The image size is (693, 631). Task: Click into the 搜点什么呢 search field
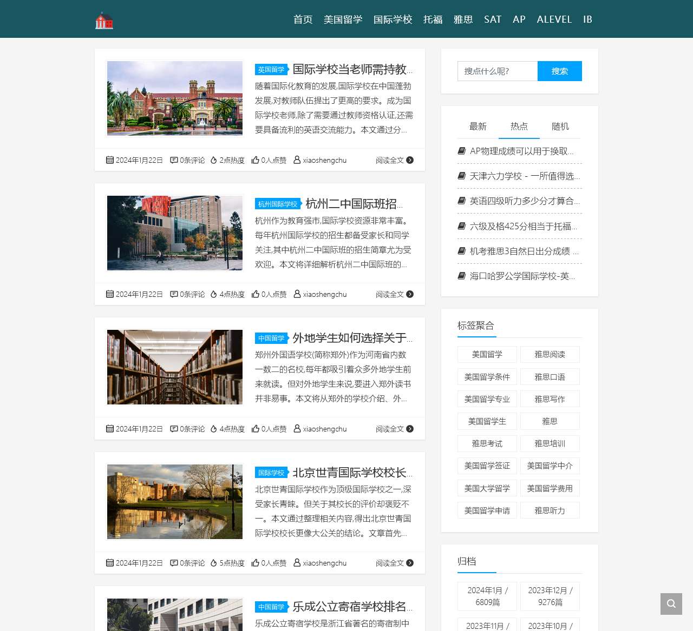[x=497, y=71]
